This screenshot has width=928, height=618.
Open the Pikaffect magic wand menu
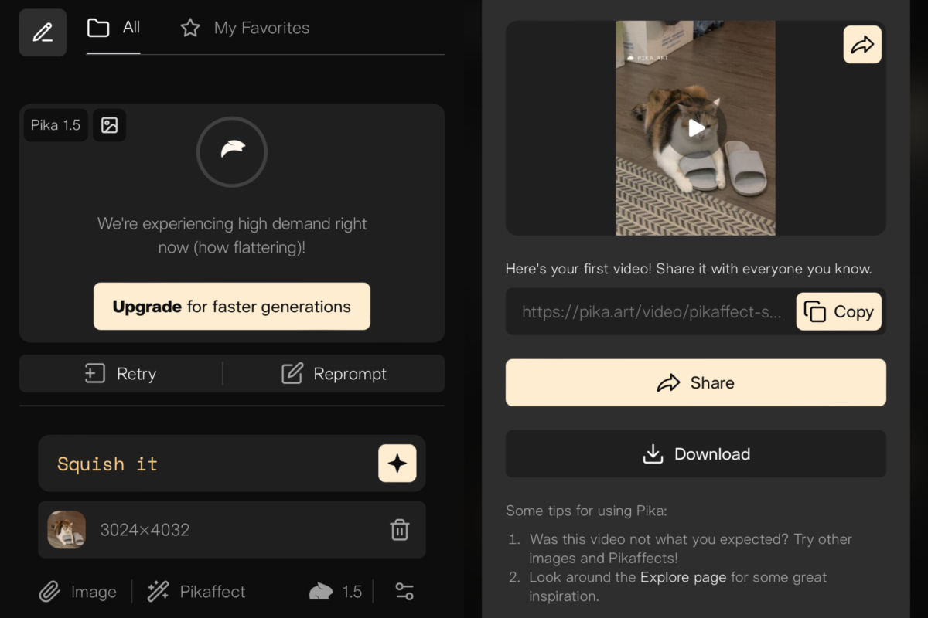(196, 592)
